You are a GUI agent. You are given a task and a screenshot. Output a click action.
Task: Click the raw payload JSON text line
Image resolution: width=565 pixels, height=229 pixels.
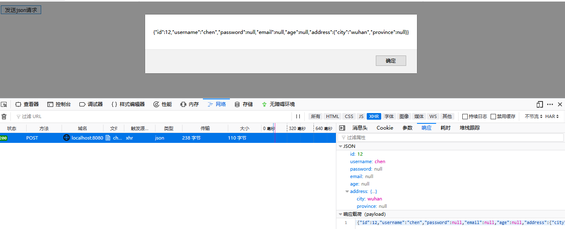pos(461,222)
